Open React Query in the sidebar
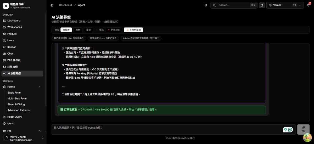Image resolution: width=314 pixels, height=144 pixels. pyautogui.click(x=23, y=117)
